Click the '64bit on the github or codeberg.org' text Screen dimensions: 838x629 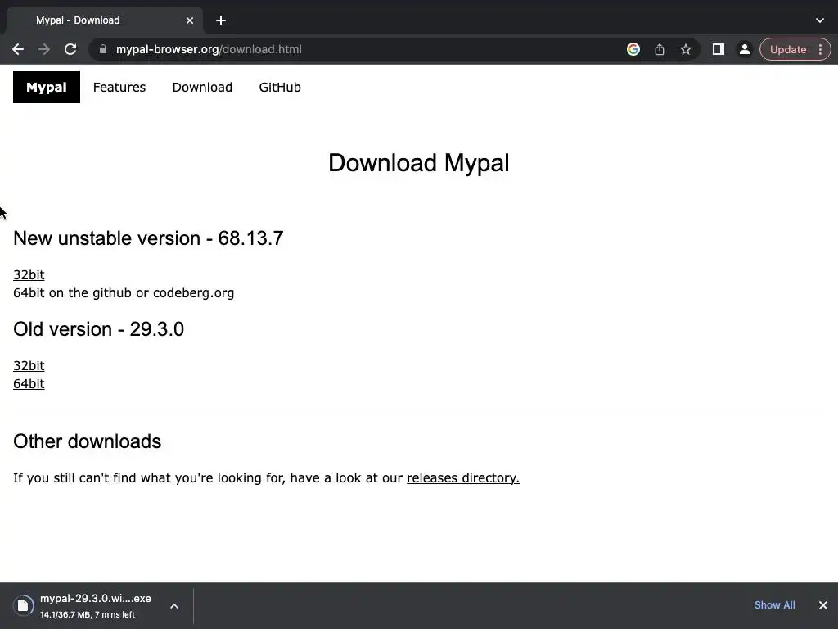point(124,293)
